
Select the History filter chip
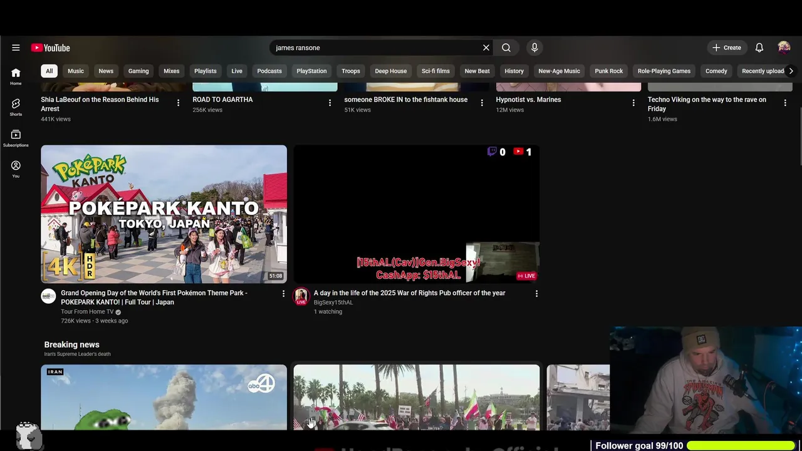(x=514, y=71)
